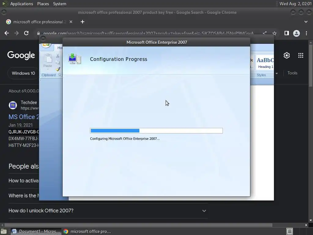
Task: Close the microsoft office professional tab
Action: pyautogui.click(x=71, y=22)
